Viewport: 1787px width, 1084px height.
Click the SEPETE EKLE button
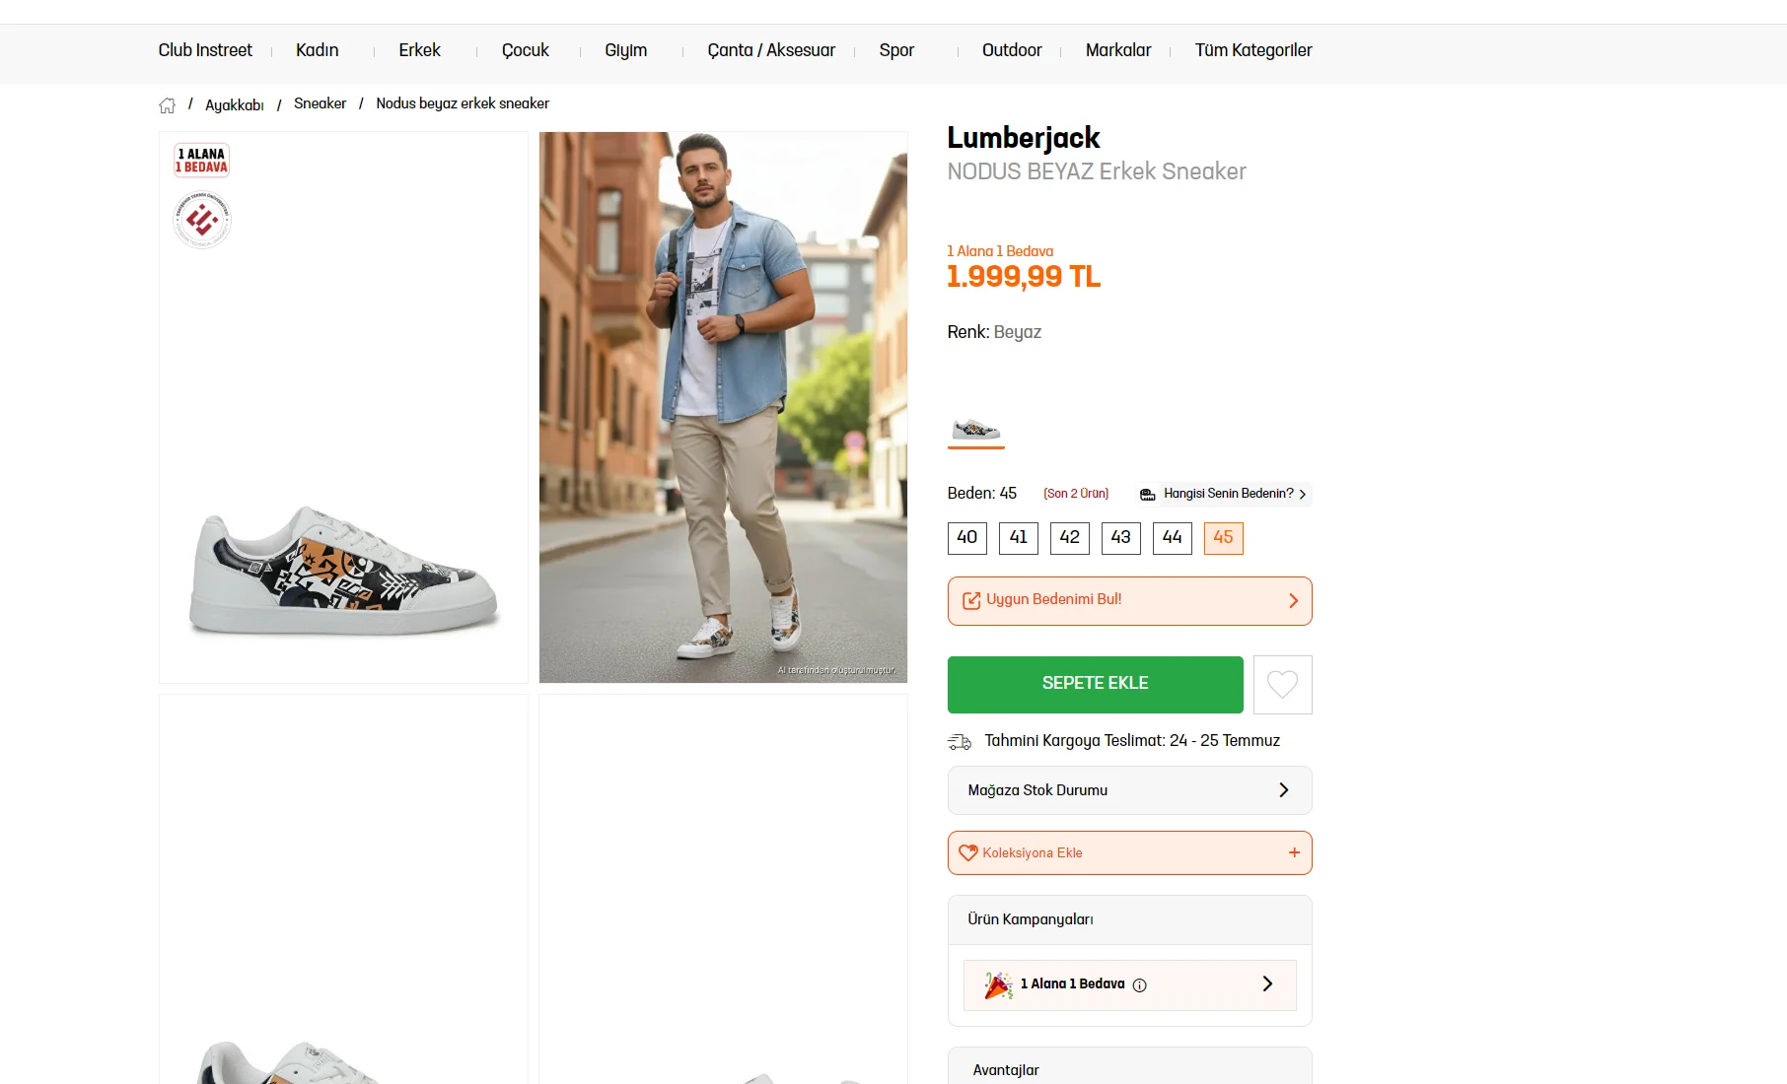coord(1095,684)
